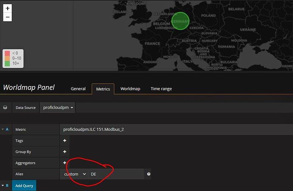Open the alias help question-mark icon
This screenshot has width=293, height=191.
coord(149,174)
